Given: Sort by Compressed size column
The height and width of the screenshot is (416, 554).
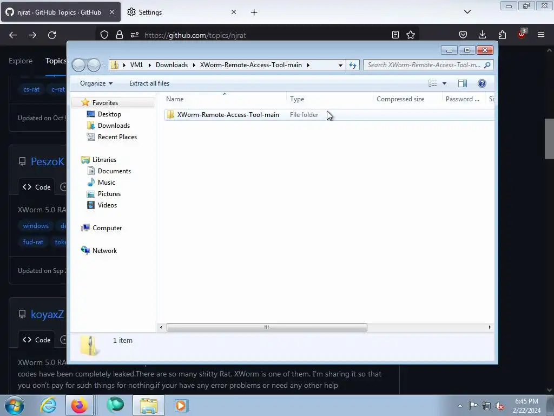Looking at the screenshot, I should (x=407, y=99).
